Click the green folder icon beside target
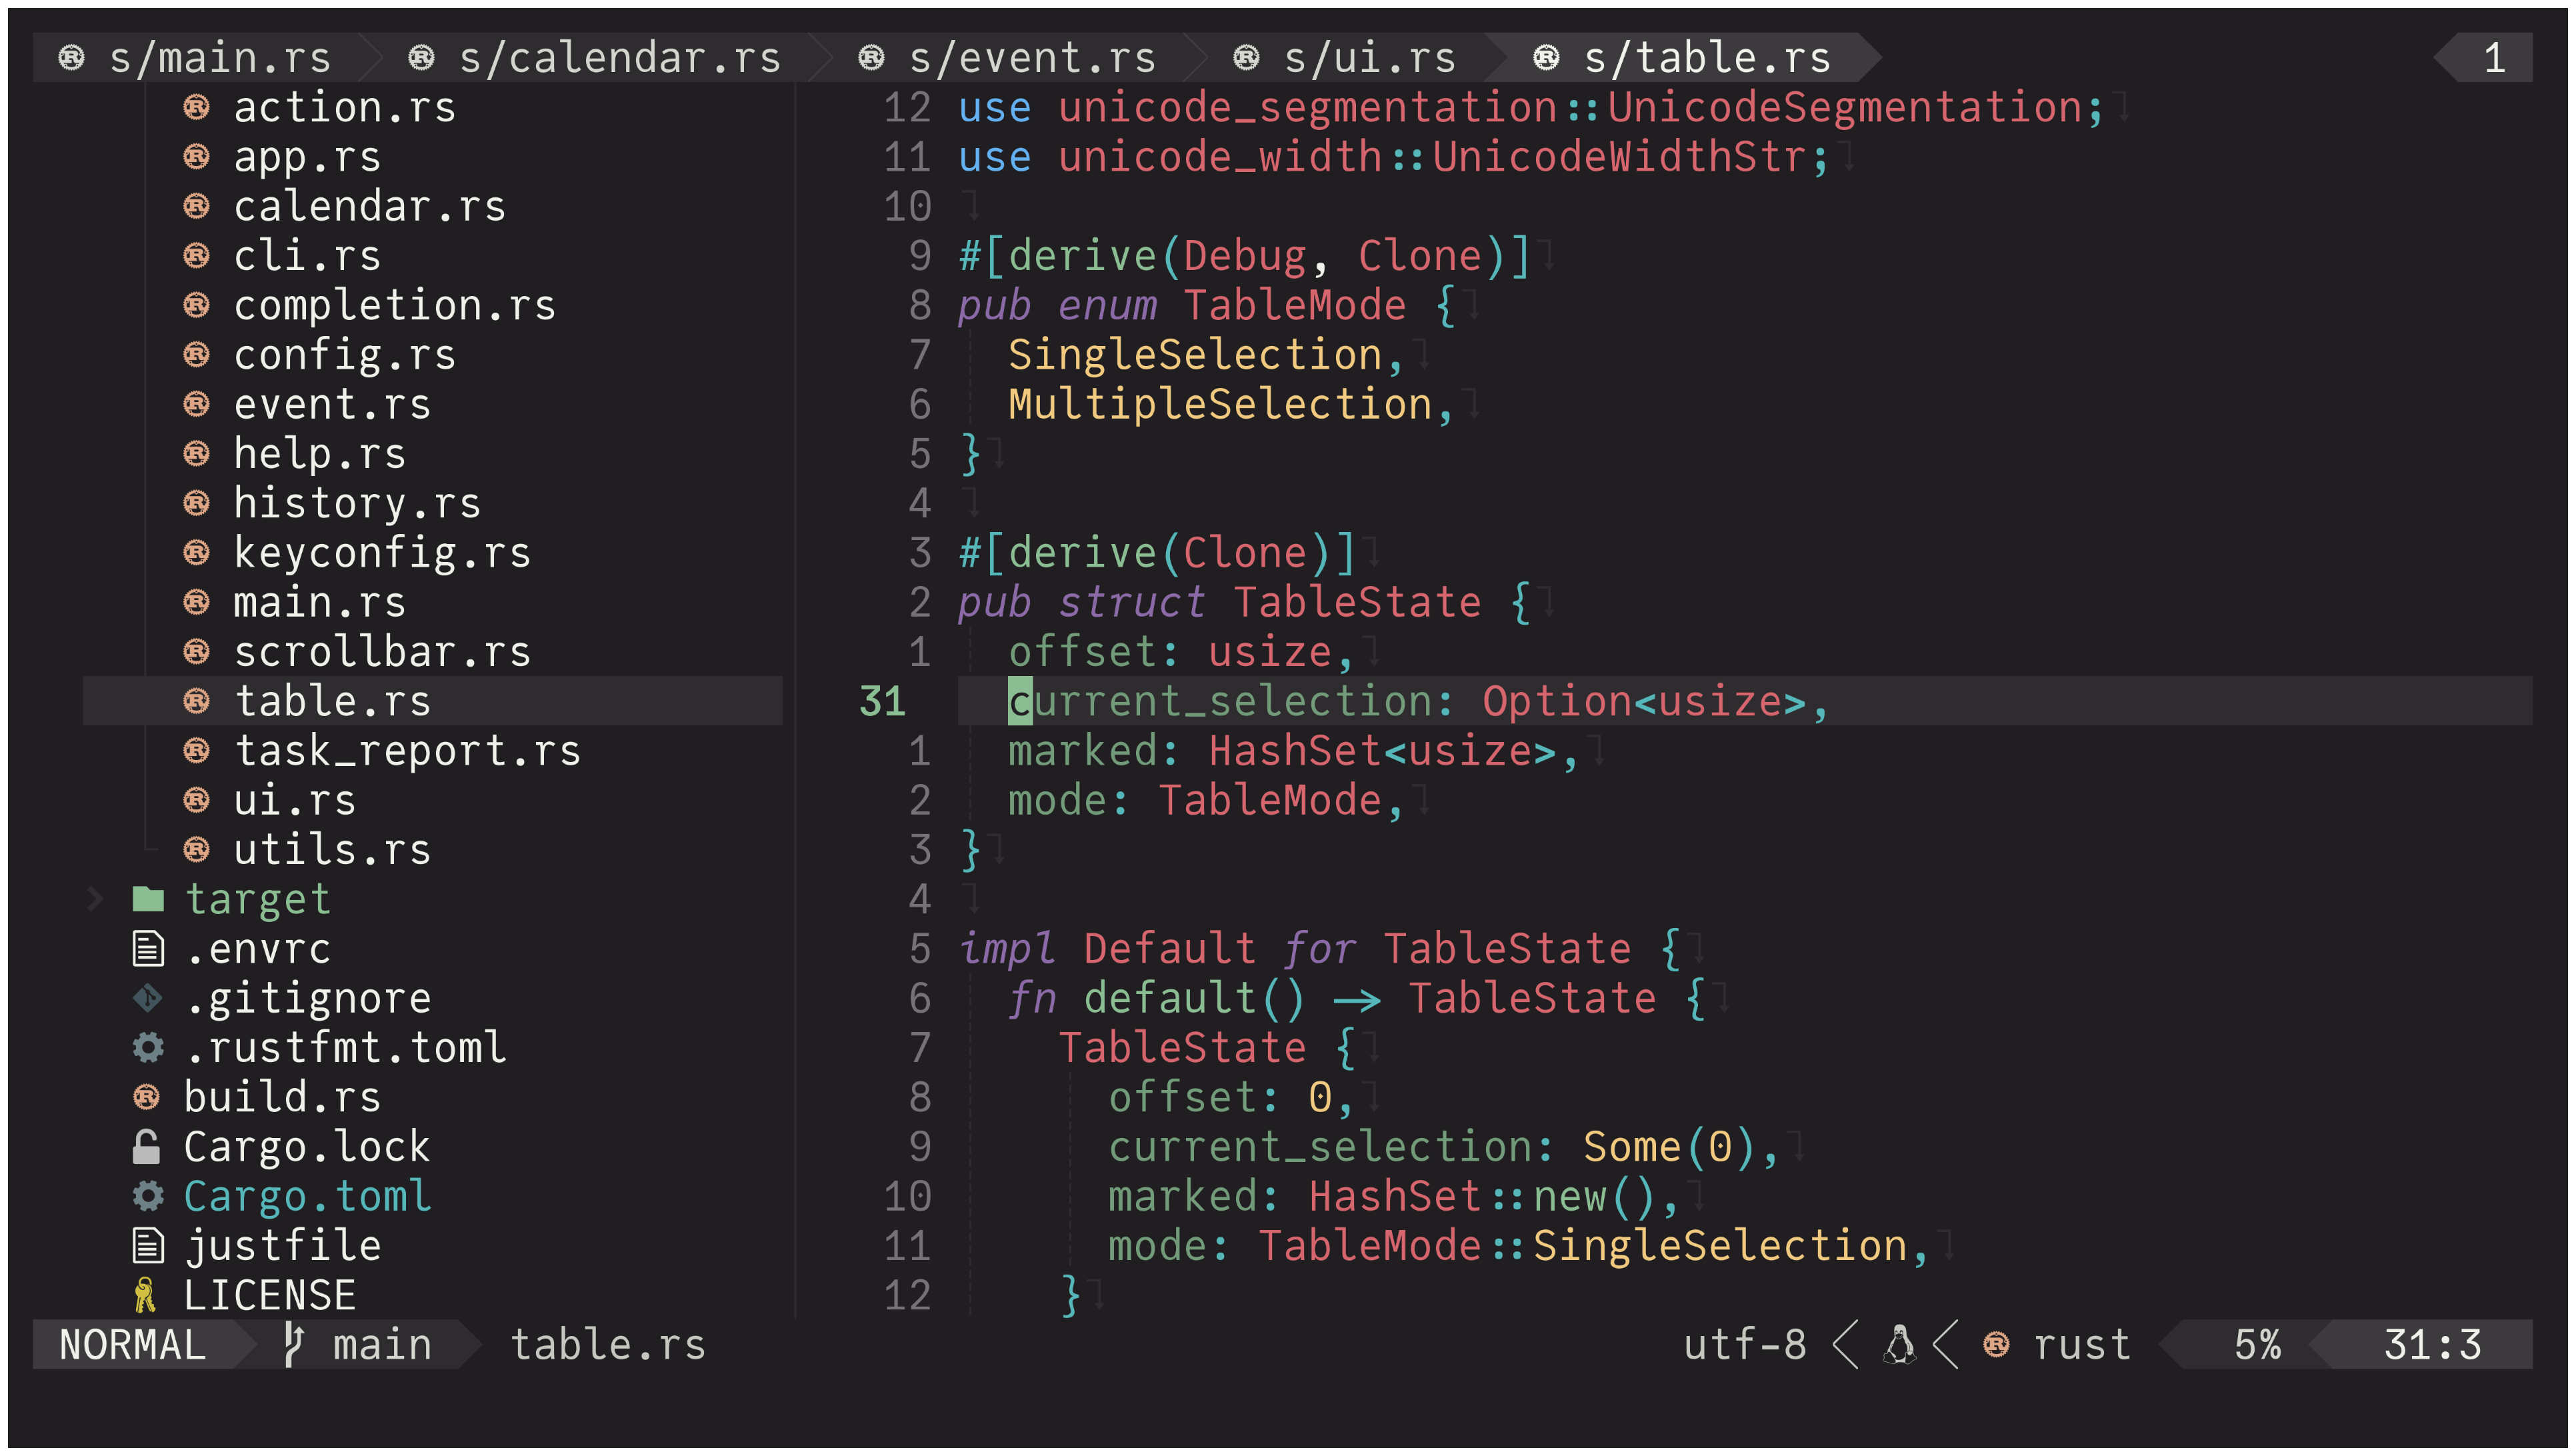Viewport: 2576px width, 1456px height. click(148, 898)
